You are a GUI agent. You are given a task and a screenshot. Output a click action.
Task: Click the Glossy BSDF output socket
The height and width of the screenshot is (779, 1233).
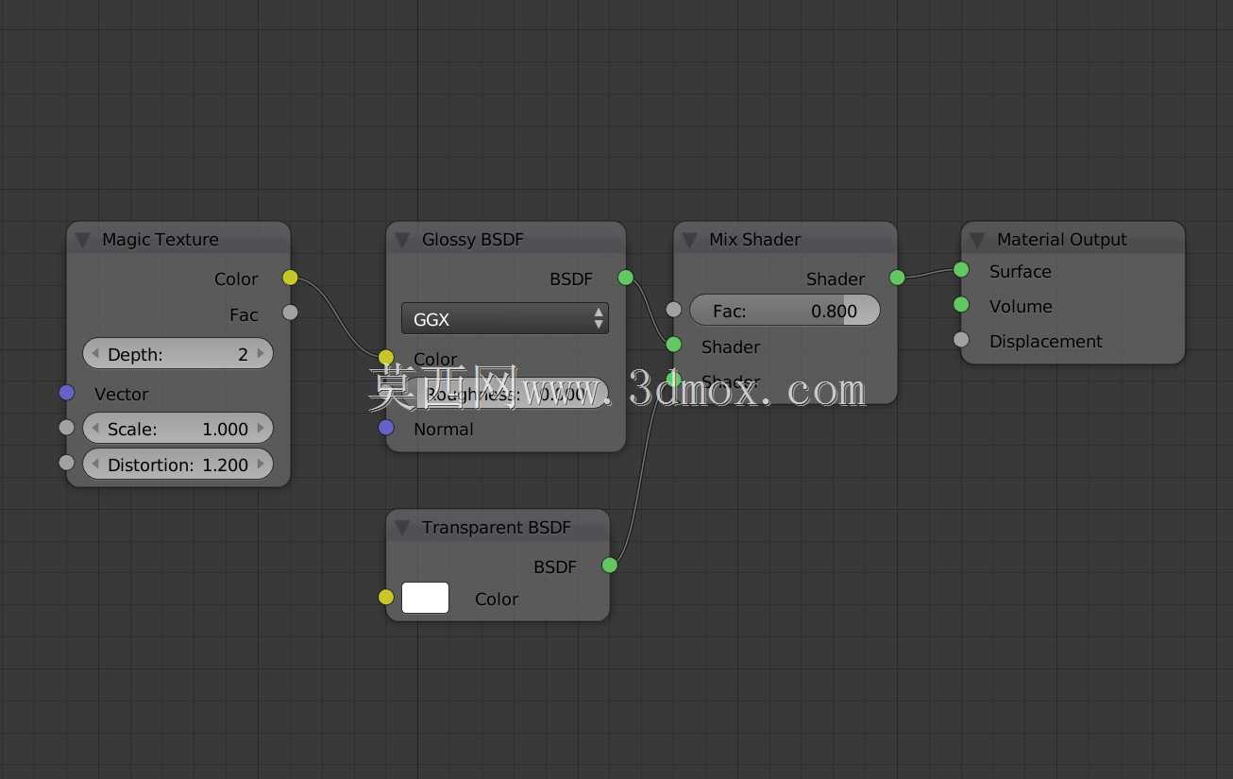625,278
